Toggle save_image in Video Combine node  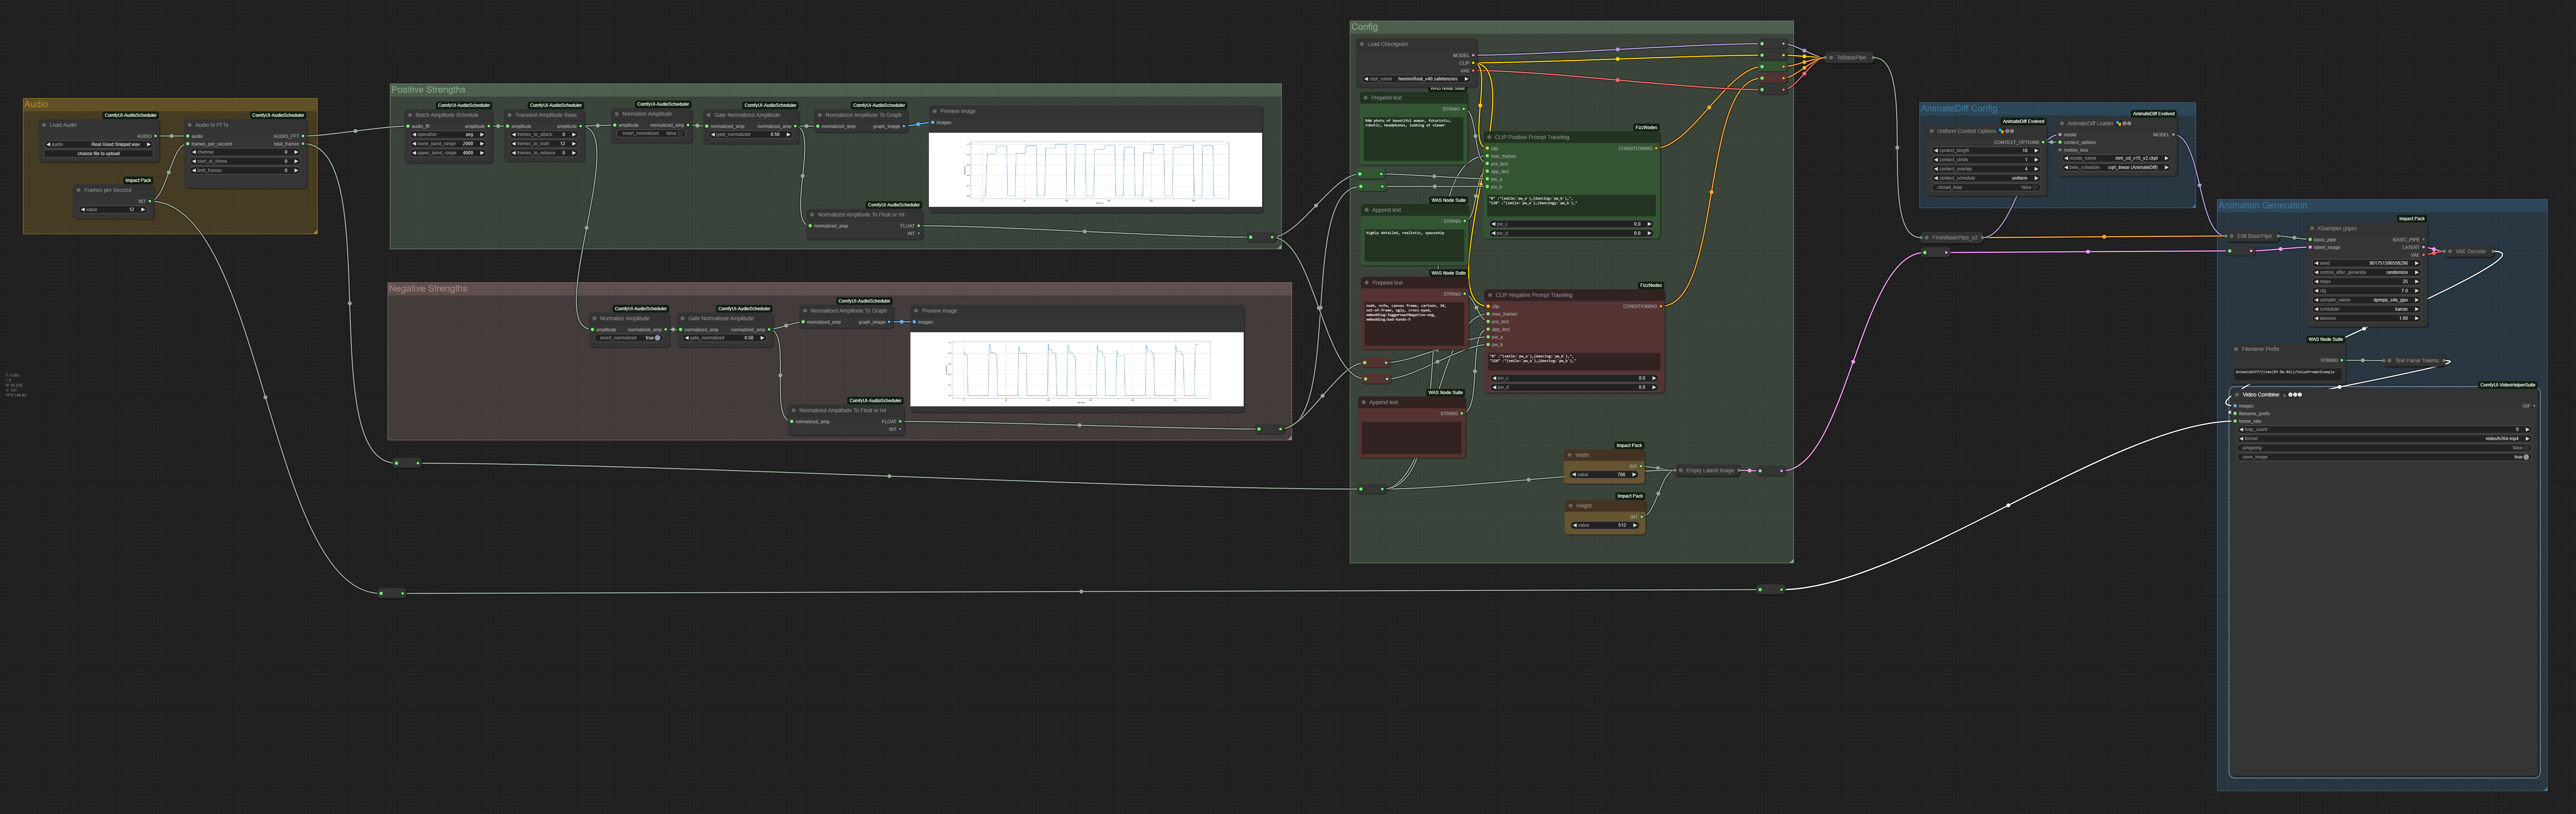[x=2384, y=457]
